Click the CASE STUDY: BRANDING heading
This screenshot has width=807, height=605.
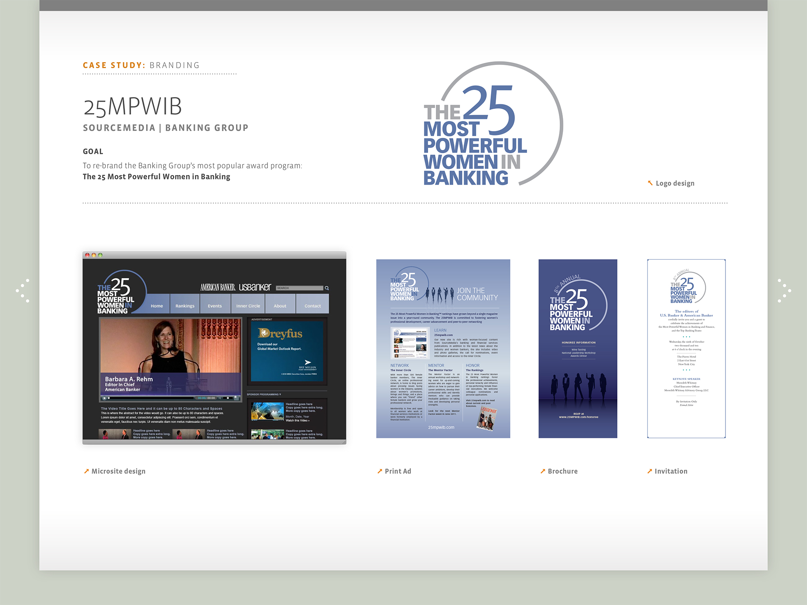[x=141, y=65]
